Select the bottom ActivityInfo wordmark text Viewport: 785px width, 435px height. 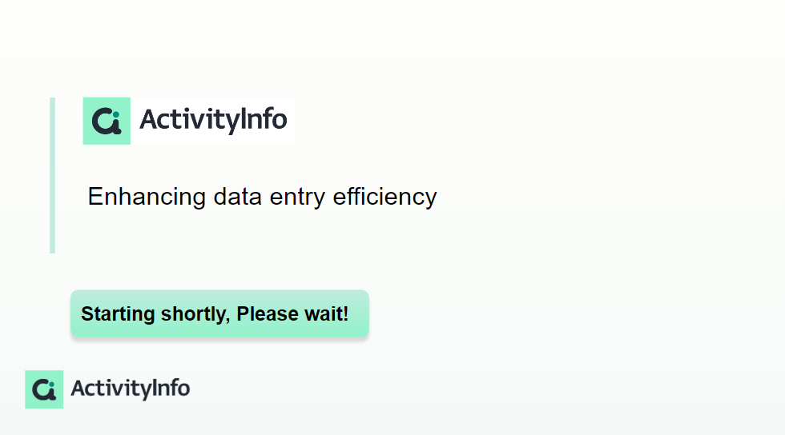pos(130,389)
